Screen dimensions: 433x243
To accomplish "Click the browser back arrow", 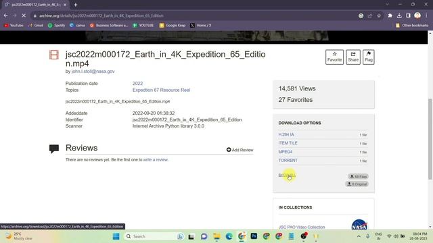I will tap(6, 16).
